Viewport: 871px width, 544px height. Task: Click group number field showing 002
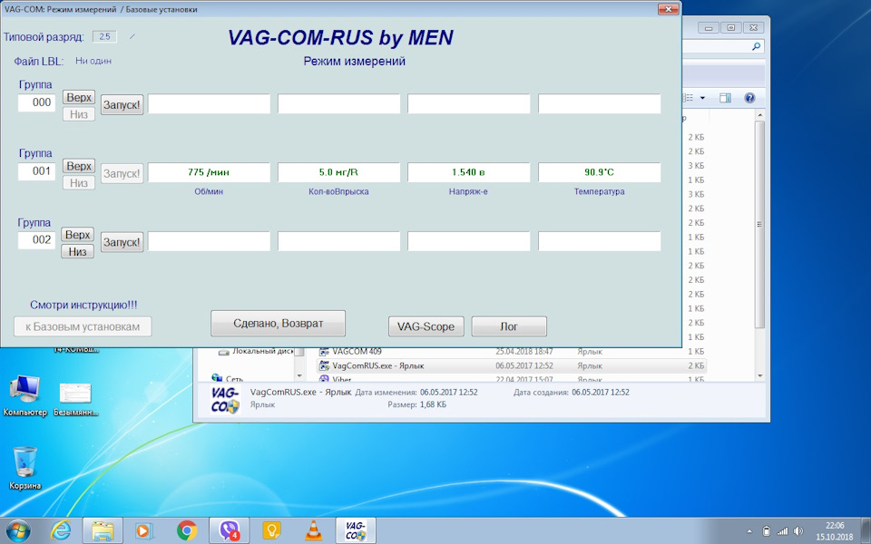pos(36,239)
